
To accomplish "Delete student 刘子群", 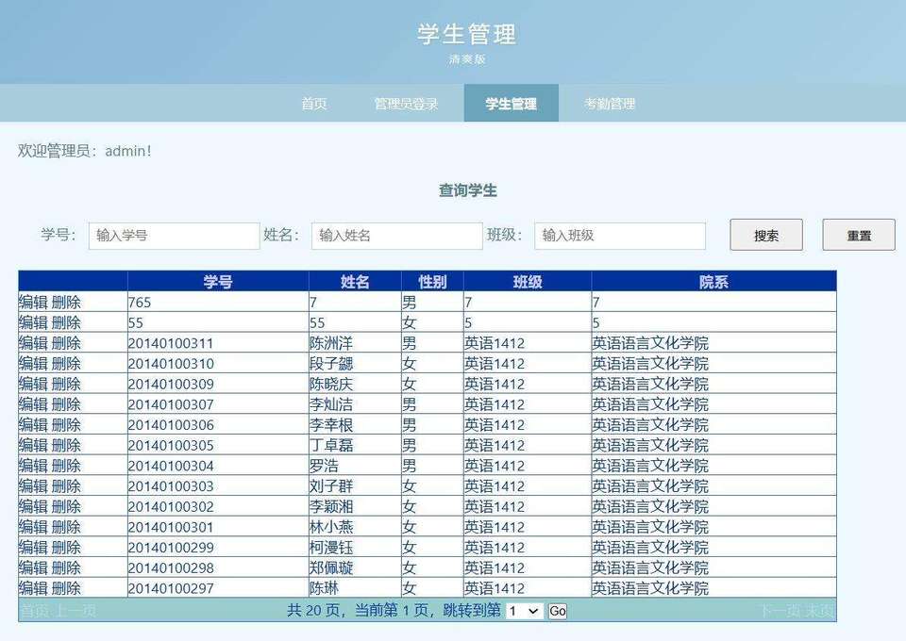I will tap(66, 486).
